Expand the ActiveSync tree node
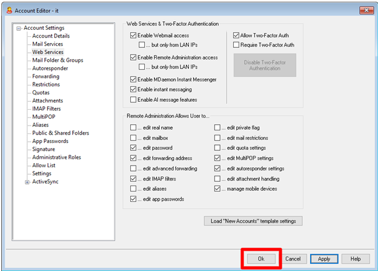The height and width of the screenshot is (271, 378). pyautogui.click(x=27, y=181)
